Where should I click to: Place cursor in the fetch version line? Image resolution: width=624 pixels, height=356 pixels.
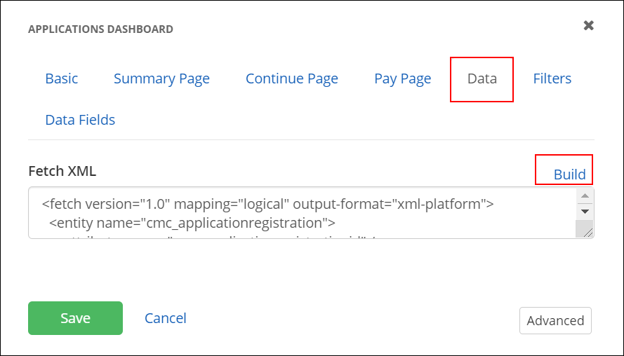pos(268,205)
